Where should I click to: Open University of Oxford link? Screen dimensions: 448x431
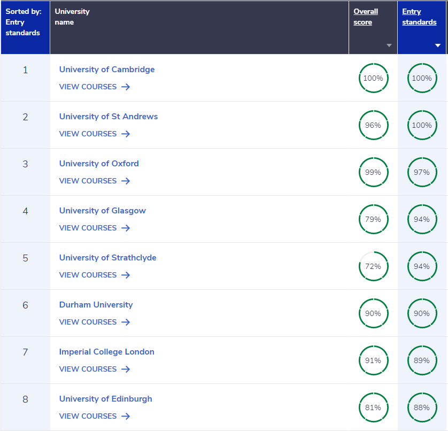coord(99,164)
